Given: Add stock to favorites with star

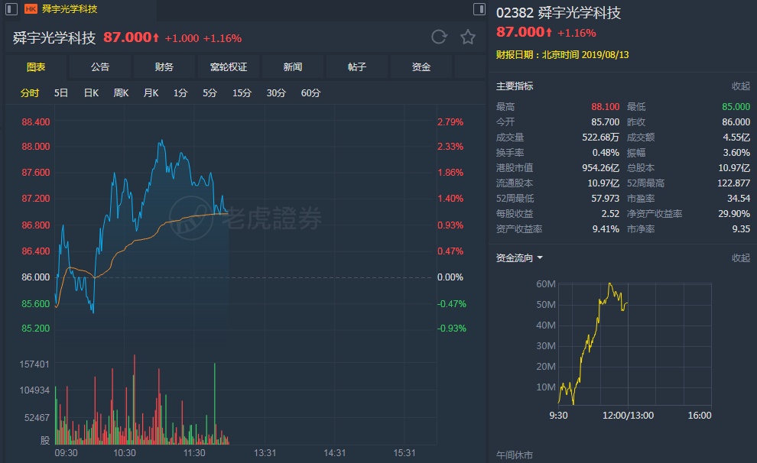Looking at the screenshot, I should pyautogui.click(x=468, y=37).
